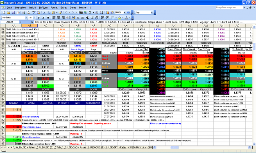Open the Bearbeiten menu
256x153 pixels.
click(x=20, y=8)
